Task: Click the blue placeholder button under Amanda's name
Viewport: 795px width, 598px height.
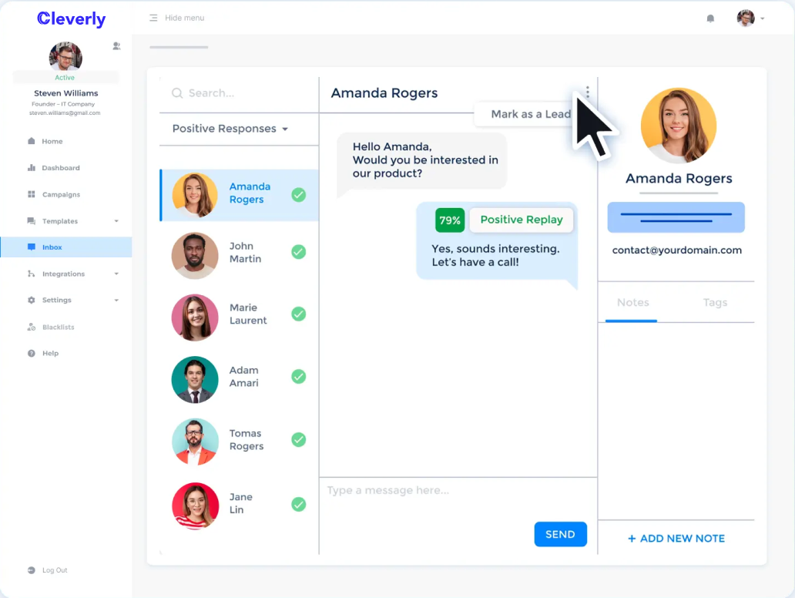Action: pos(676,217)
